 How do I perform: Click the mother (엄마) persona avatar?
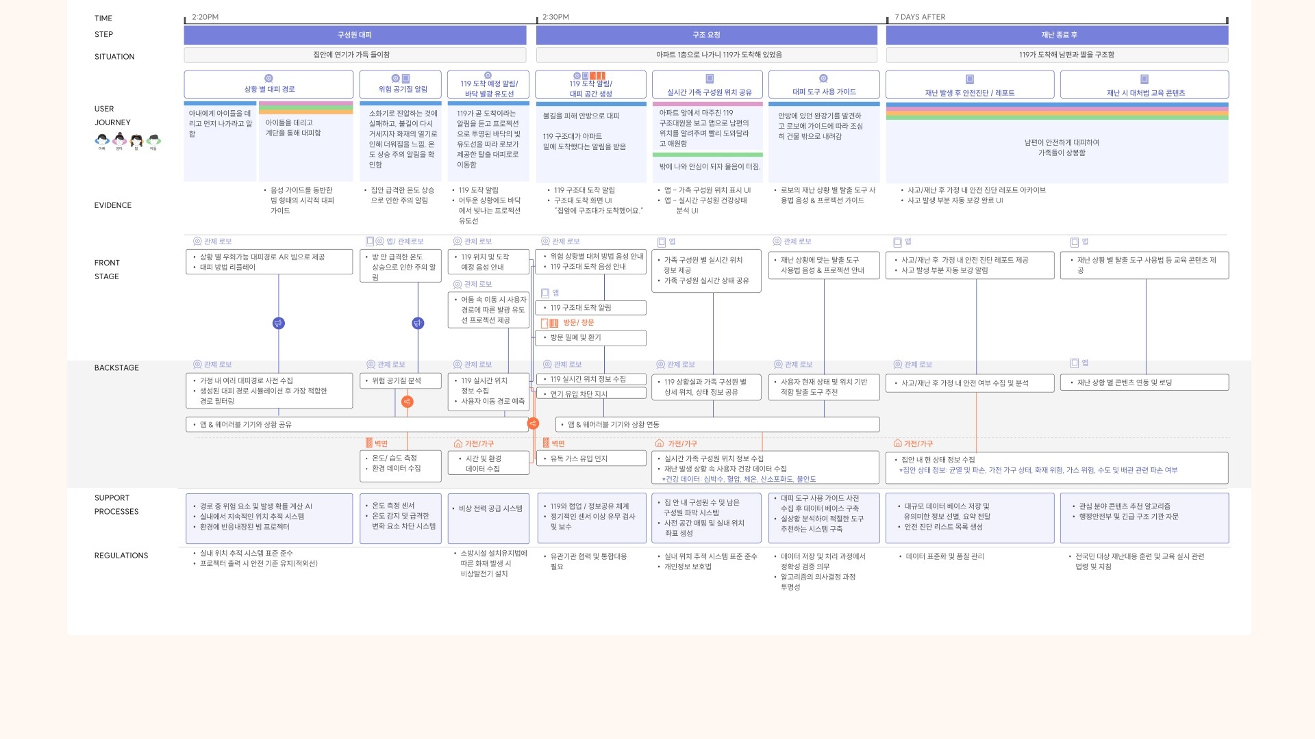click(119, 140)
